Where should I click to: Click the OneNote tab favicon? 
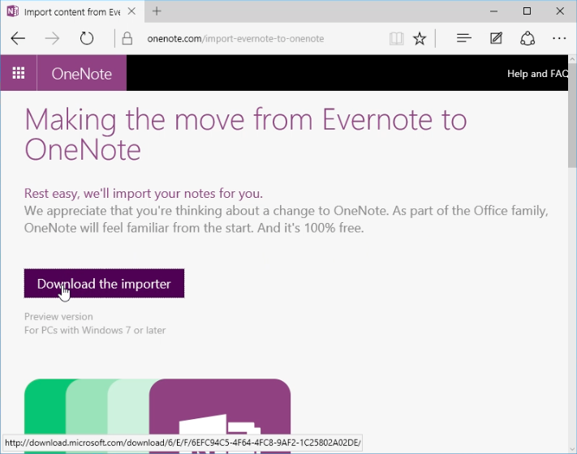pyautogui.click(x=13, y=11)
